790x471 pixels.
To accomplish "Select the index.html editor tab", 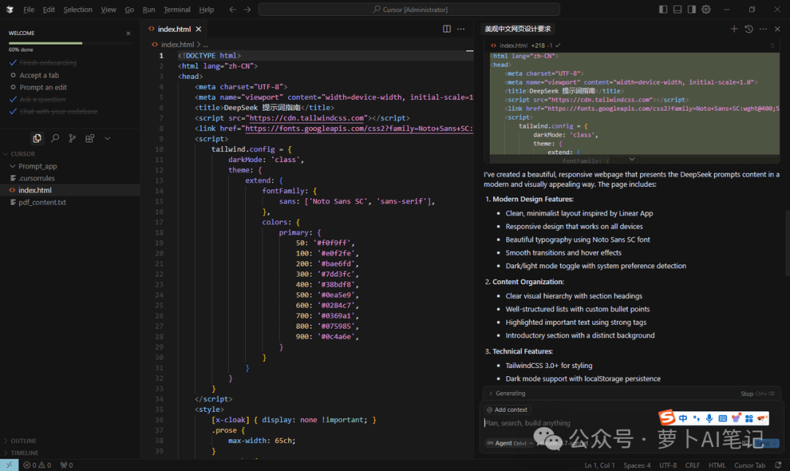I will click(174, 29).
